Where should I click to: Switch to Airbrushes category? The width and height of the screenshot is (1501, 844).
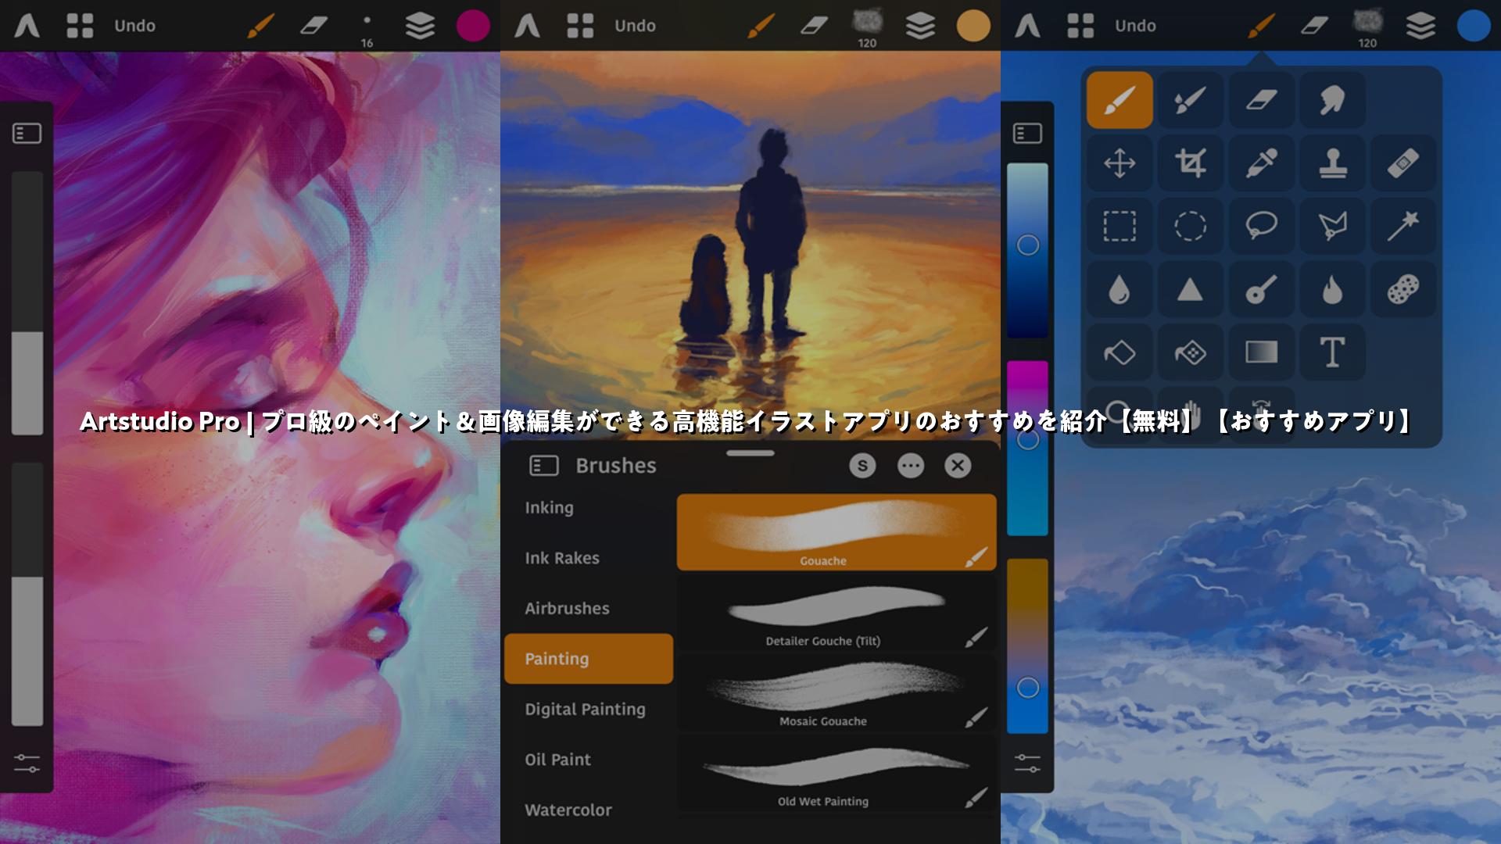[x=567, y=608]
